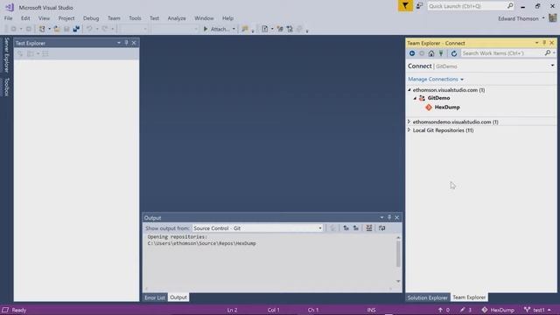Open the Toolbox side tab
The height and width of the screenshot is (315, 560).
[6, 87]
